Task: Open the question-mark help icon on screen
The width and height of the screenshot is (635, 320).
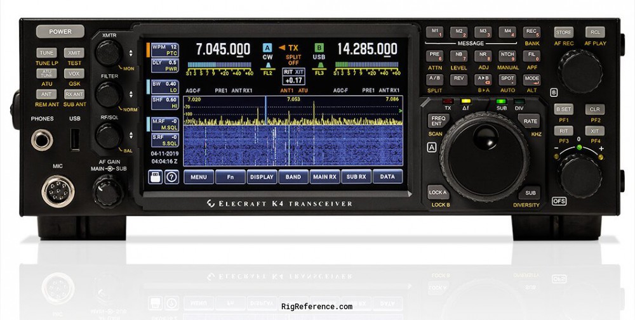Action: [171, 177]
